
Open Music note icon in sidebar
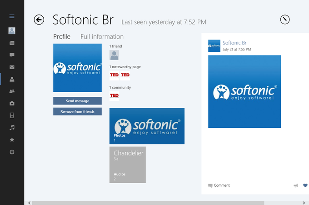(12, 128)
